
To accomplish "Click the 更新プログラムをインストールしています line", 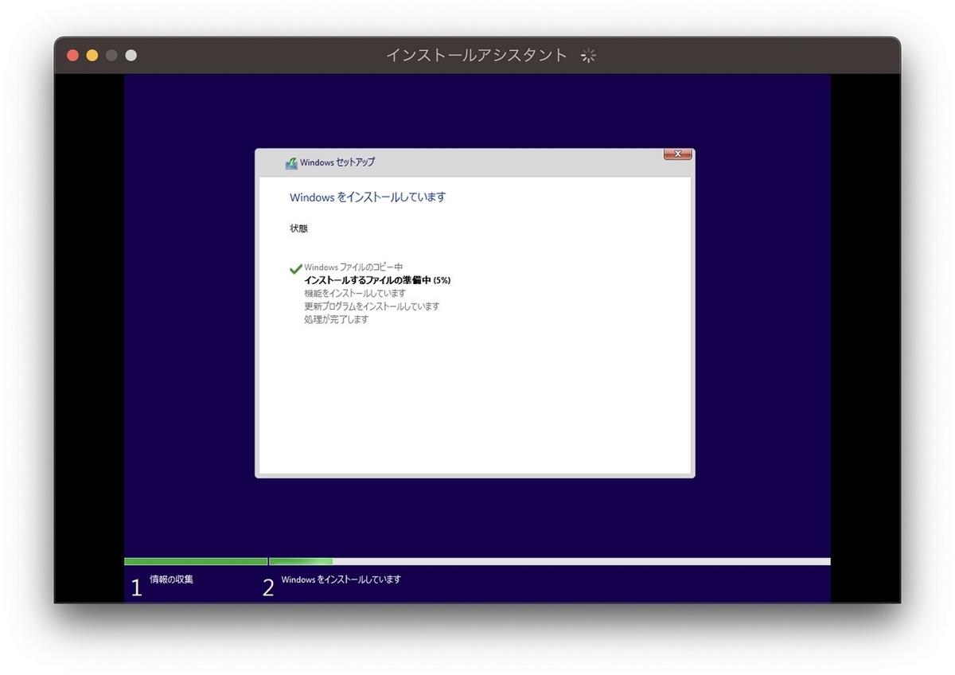I will [372, 306].
